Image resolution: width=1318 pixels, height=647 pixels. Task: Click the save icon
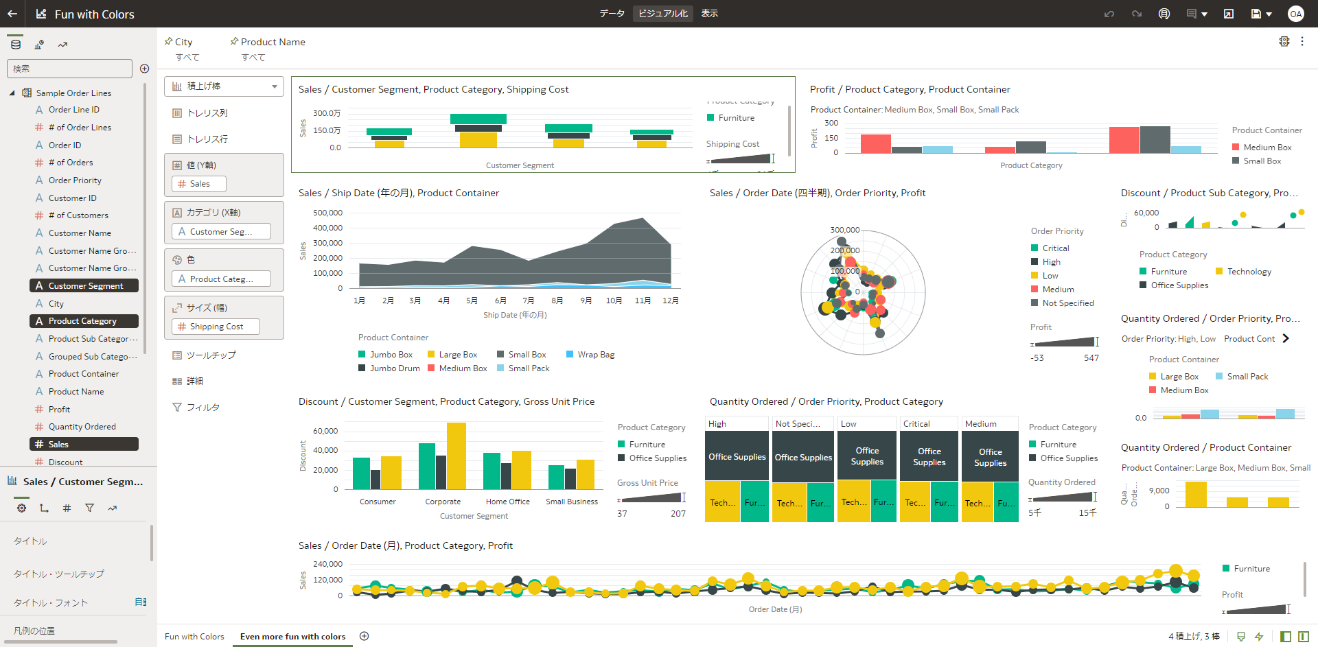click(x=1256, y=14)
